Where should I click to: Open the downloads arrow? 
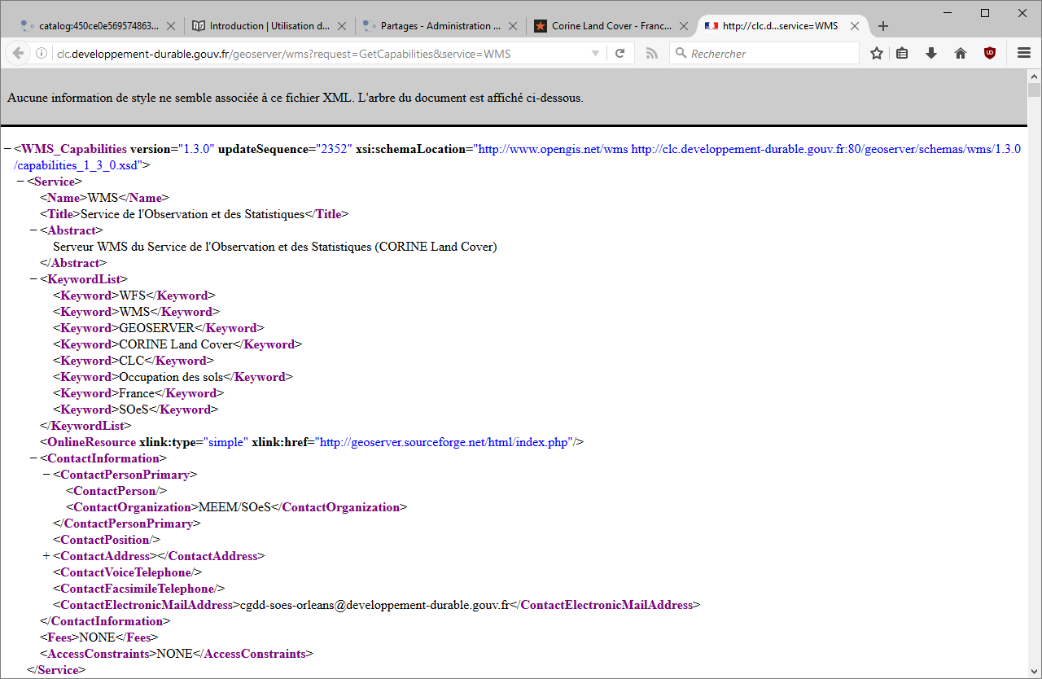(931, 54)
